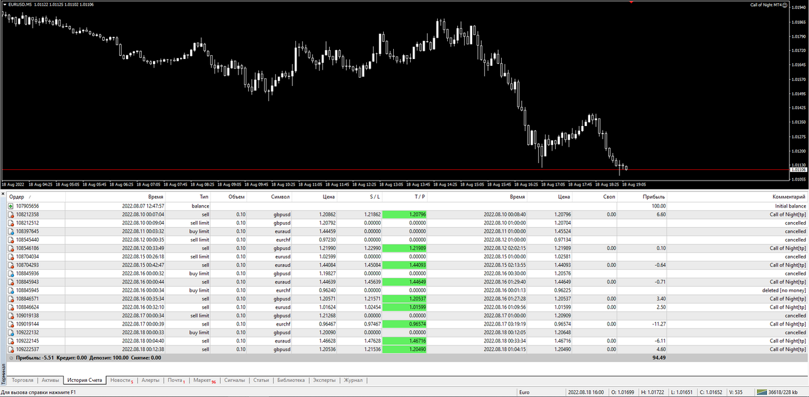This screenshot has width=809, height=397.
Task: Click the balance icon for order 107905656
Action: pos(11,206)
